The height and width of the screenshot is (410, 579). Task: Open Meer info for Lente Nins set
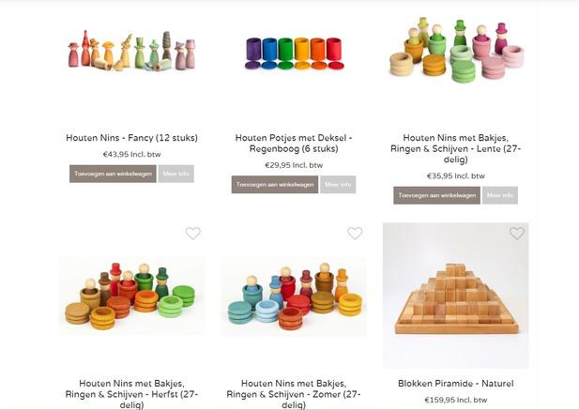click(x=500, y=195)
